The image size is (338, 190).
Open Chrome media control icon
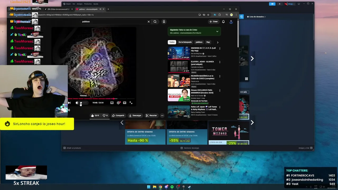coord(227,15)
